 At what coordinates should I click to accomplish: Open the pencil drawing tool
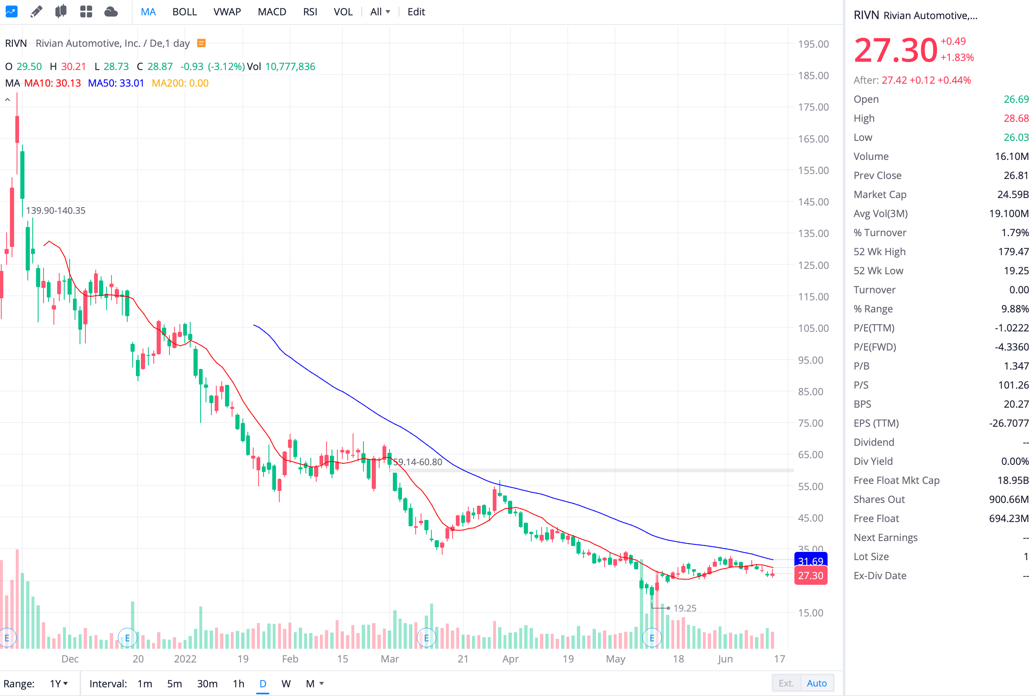click(x=36, y=12)
